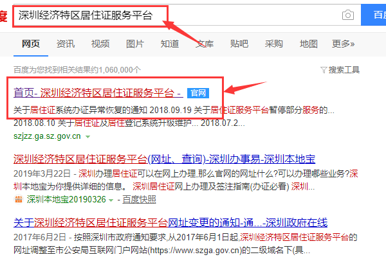The image size is (386, 257).
Task: Click the snippet line starting 2018.08.10
Action: click(x=129, y=123)
